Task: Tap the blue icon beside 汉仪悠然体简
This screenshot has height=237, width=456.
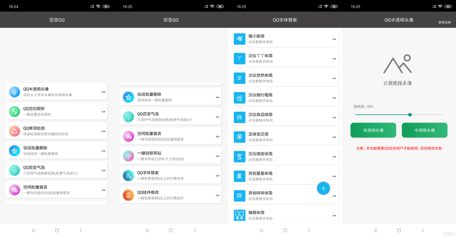Action: 239,78
